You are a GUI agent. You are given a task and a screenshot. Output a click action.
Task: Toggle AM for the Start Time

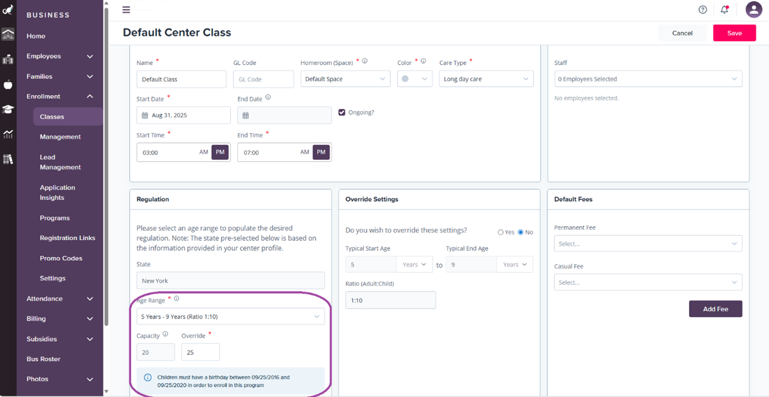205,152
